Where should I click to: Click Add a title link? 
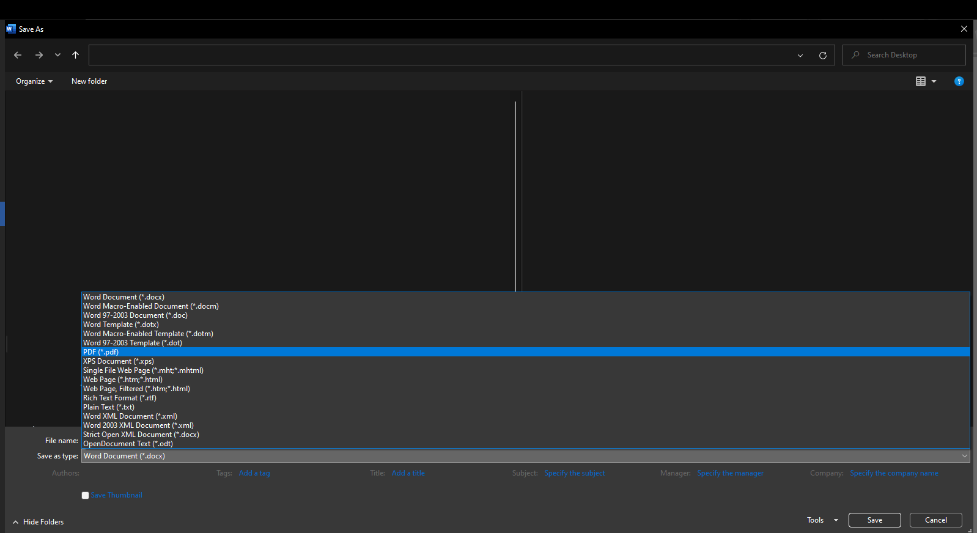pyautogui.click(x=408, y=473)
